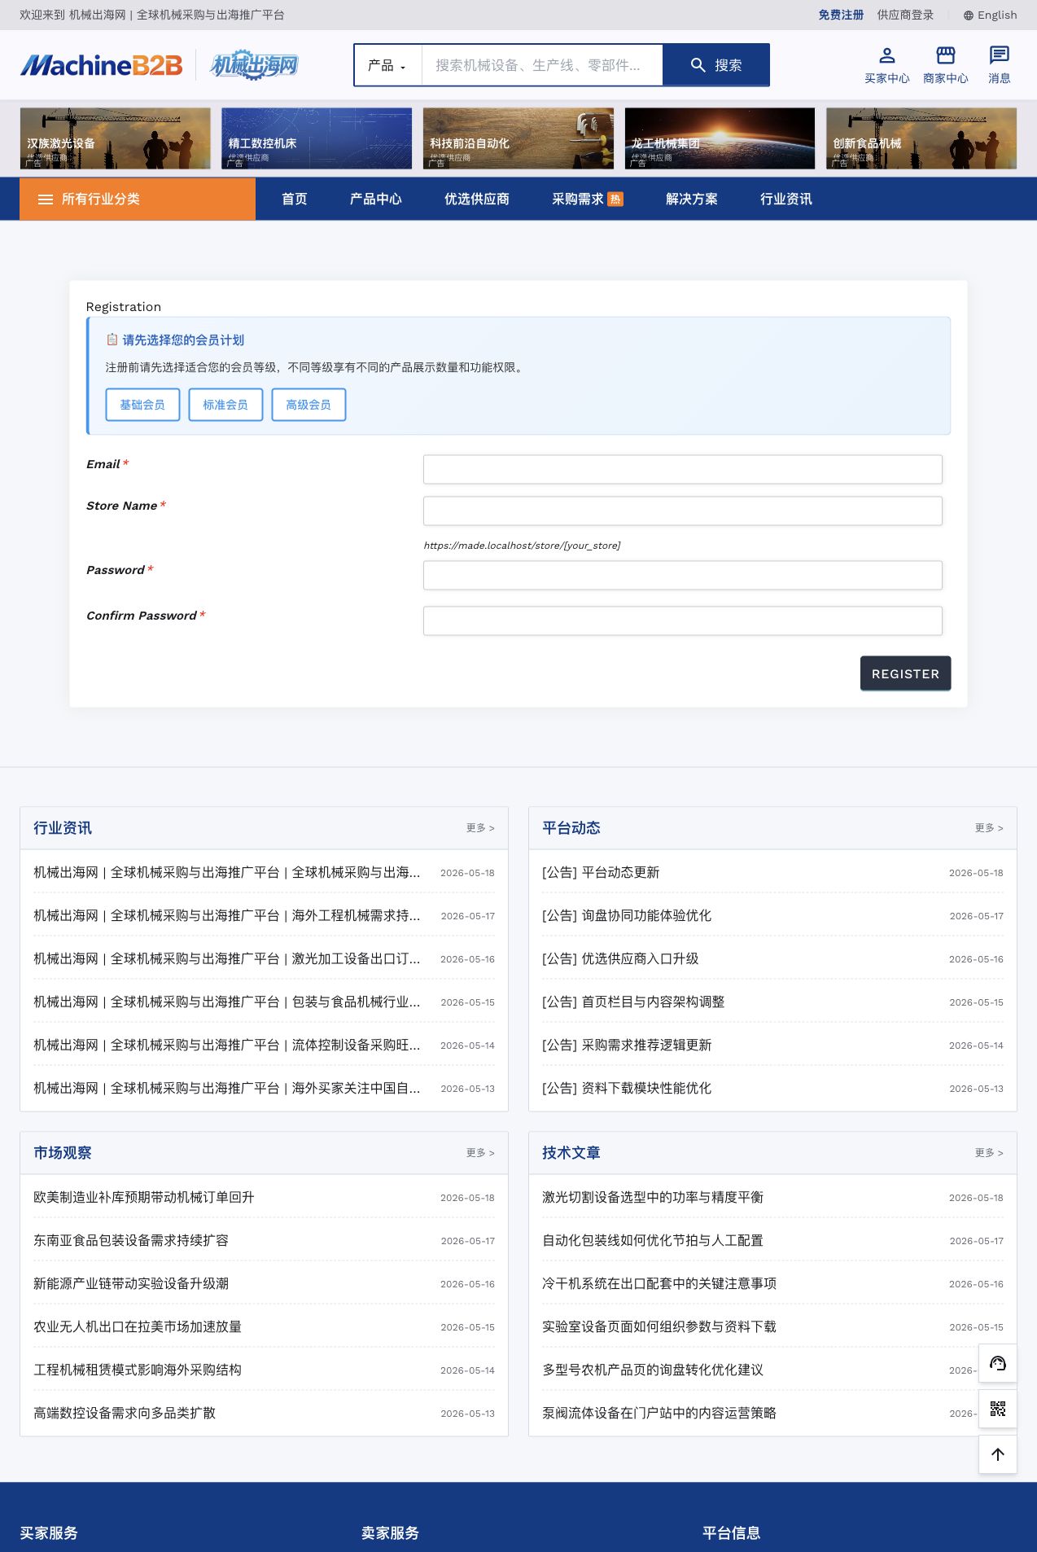1037x1552 pixels.
Task: Select the 基础会员 membership plan
Action: click(x=142, y=405)
